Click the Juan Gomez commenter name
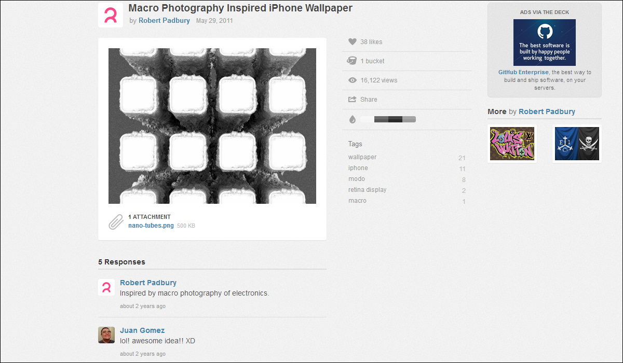 (142, 330)
